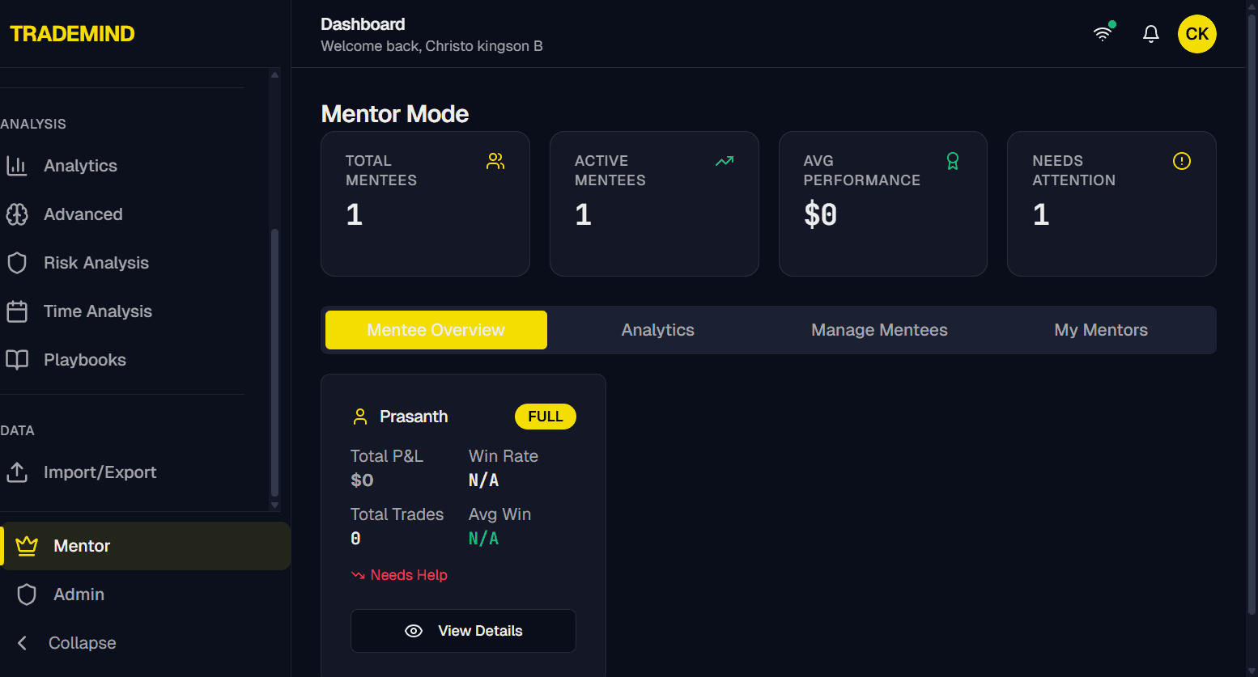Viewport: 1258px width, 677px height.
Task: Click sidebar scrollbar down arrow
Action: [274, 505]
